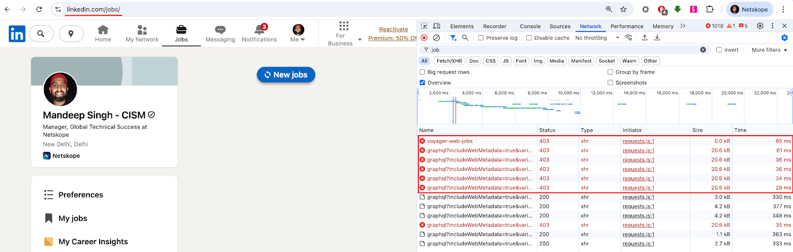This screenshot has height=252, width=793.
Task: Open the Home icon in LinkedIn nav
Action: 103,34
